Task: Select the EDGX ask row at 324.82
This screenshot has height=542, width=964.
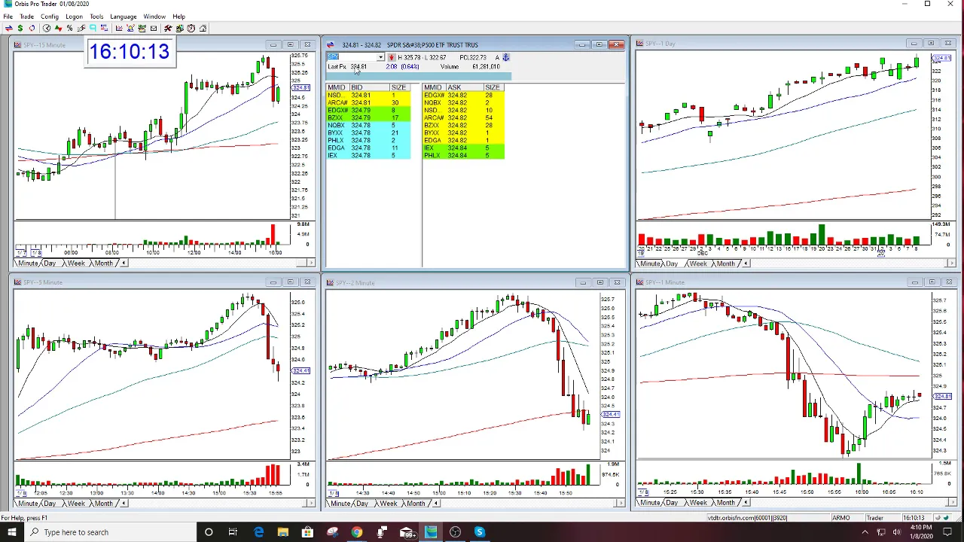Action: [463, 96]
